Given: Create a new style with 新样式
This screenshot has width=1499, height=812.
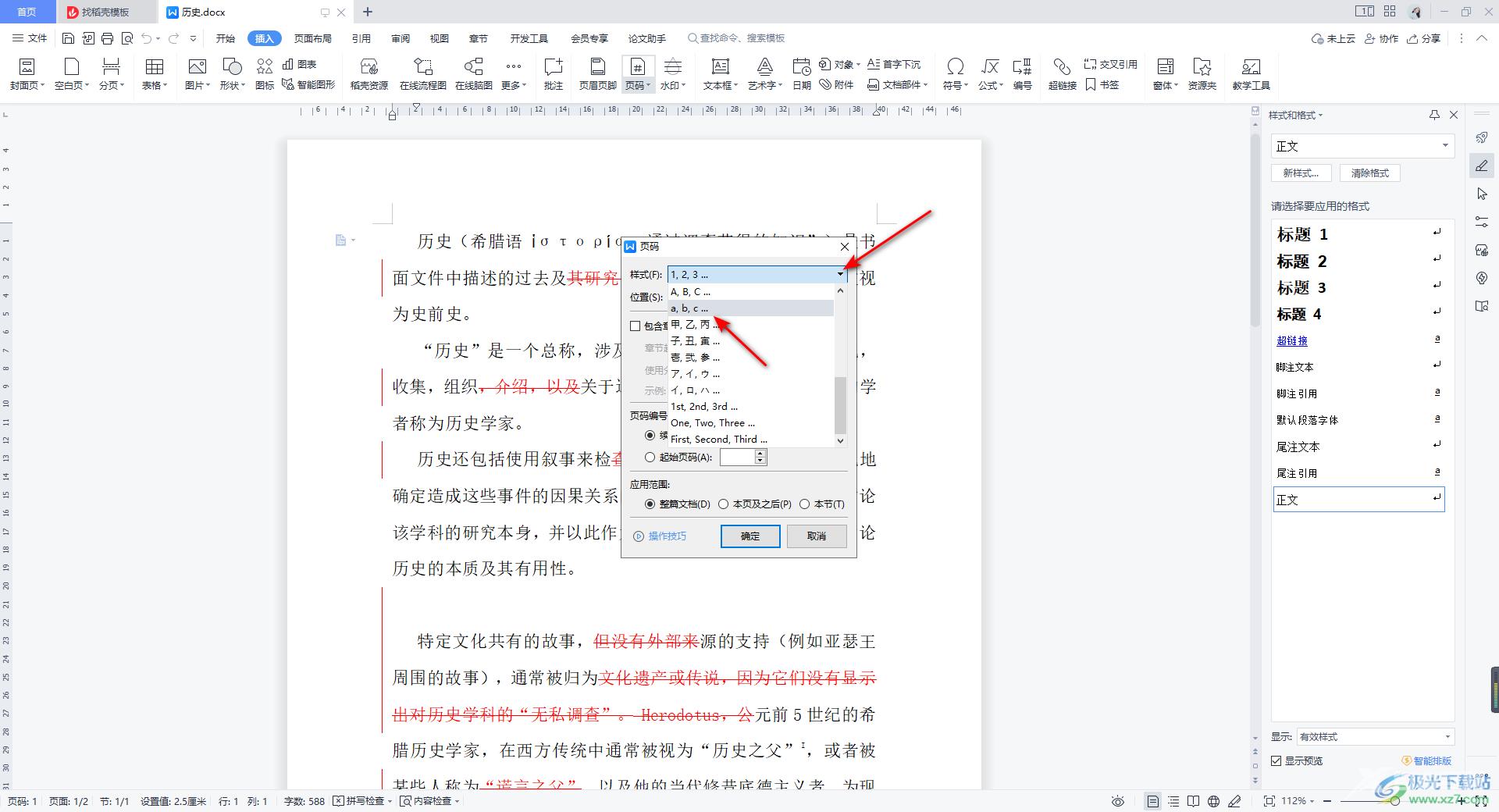Looking at the screenshot, I should coord(1301,173).
